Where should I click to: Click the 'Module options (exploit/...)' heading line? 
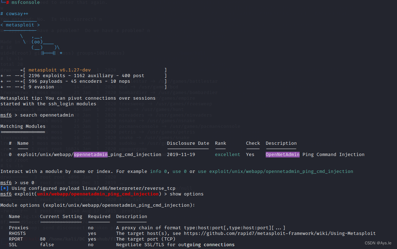(x=97, y=205)
